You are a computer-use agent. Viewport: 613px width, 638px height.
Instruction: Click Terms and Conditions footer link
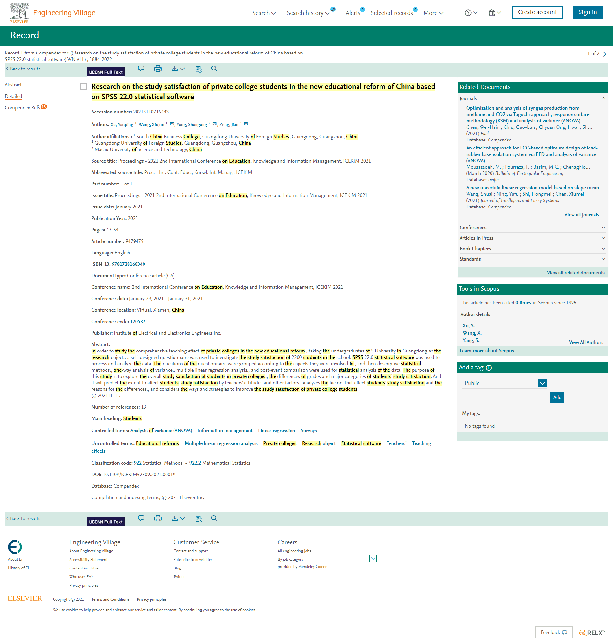point(110,599)
